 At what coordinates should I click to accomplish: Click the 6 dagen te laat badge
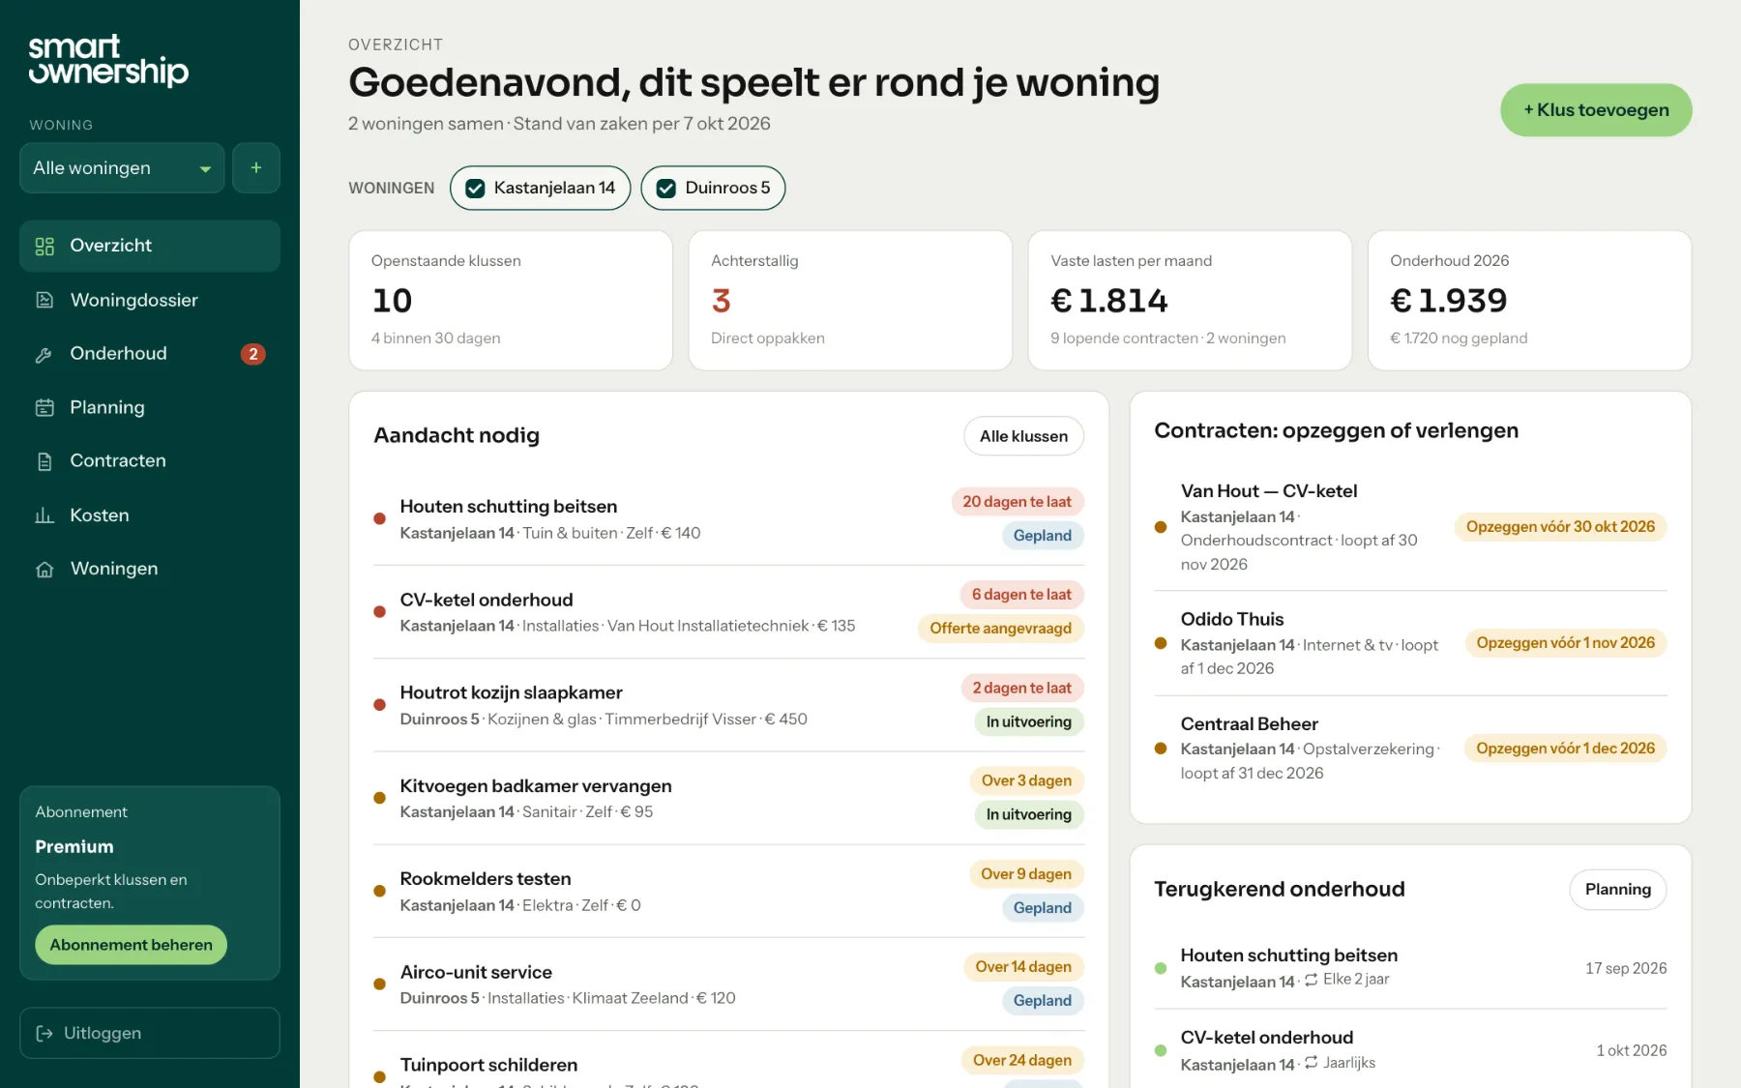[1021, 595]
